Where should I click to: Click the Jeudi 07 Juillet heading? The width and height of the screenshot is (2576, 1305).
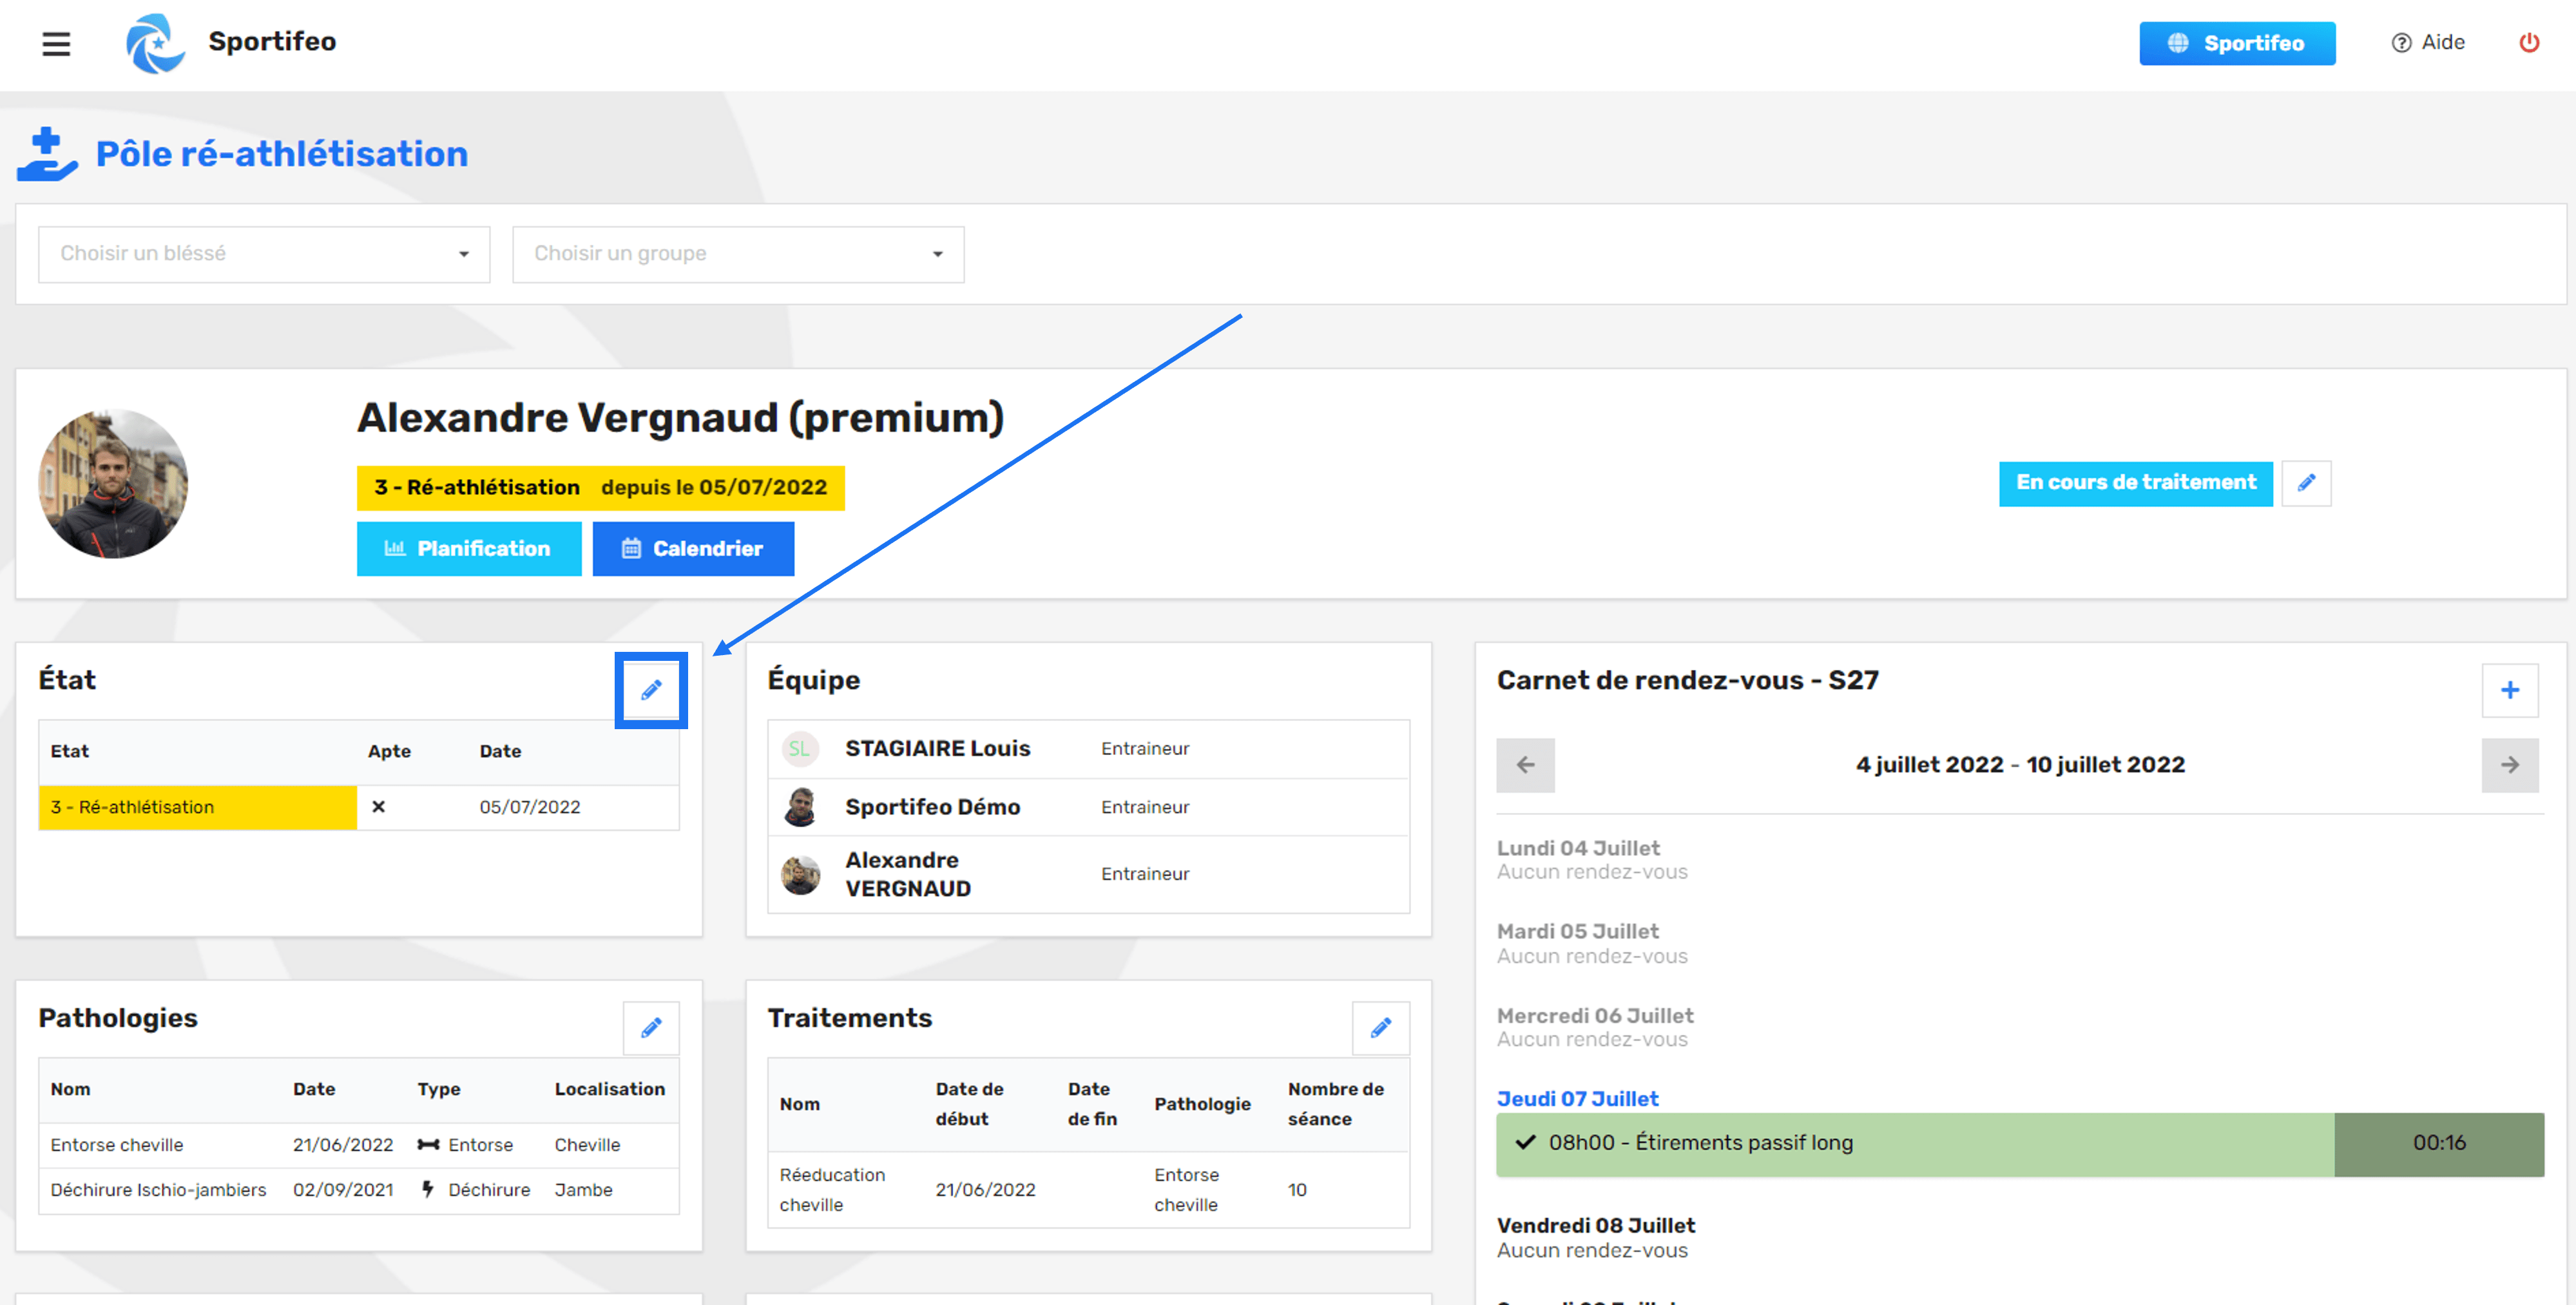(x=1577, y=1098)
